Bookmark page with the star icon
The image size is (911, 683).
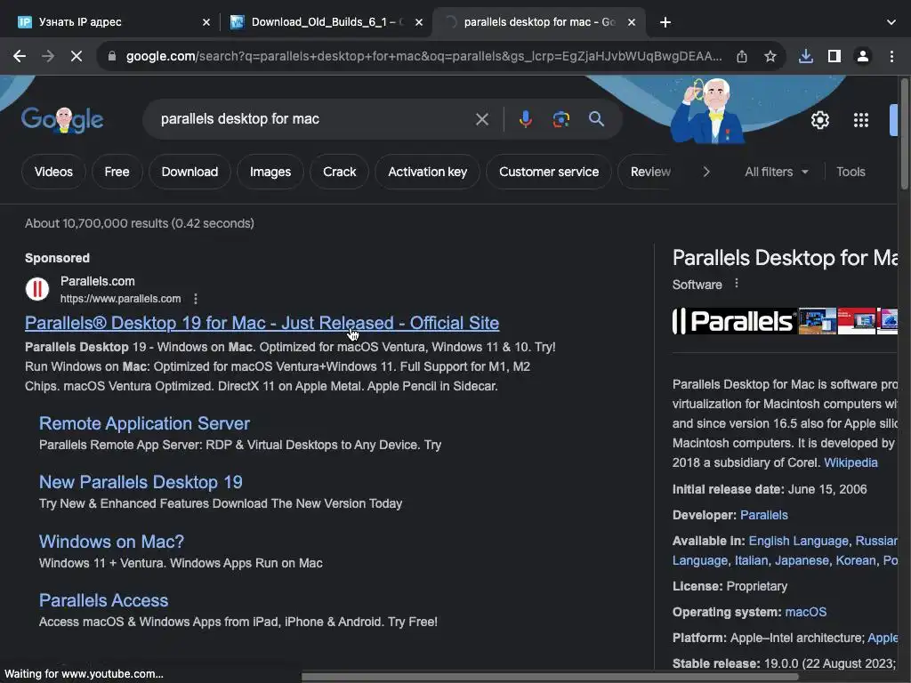click(x=770, y=56)
